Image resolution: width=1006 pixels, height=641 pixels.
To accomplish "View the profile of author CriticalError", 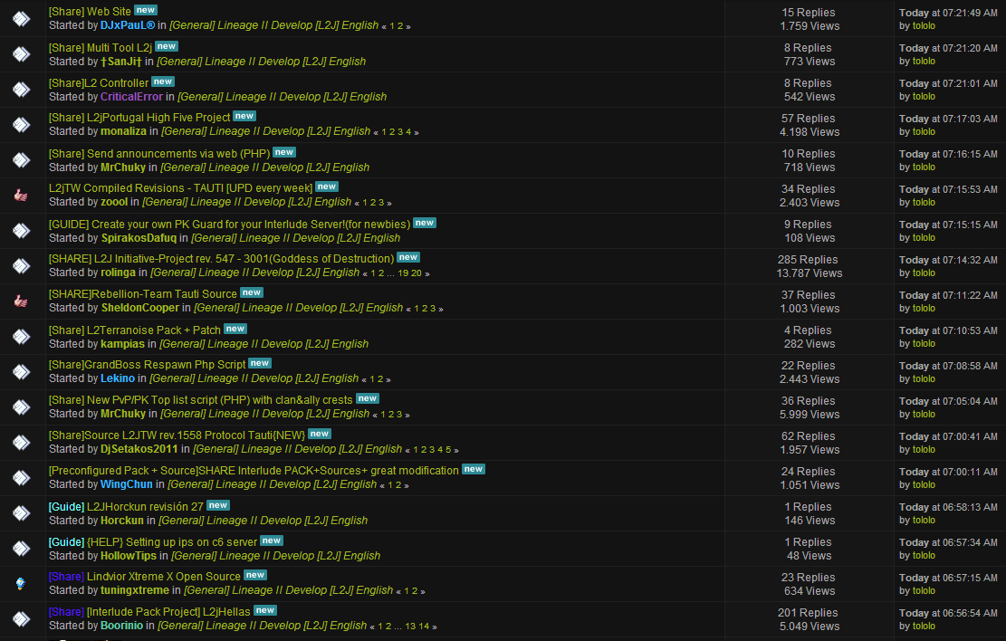I will [x=133, y=97].
